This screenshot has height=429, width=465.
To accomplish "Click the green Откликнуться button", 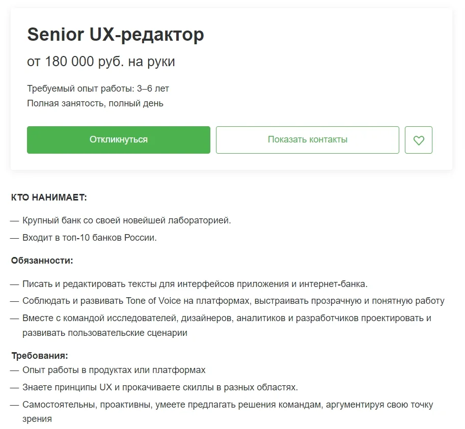I will click(x=118, y=140).
